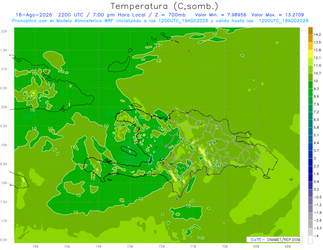The image size is (323, 250).
Task: Click the "-2.6" color scale label
Action: tap(318, 220)
